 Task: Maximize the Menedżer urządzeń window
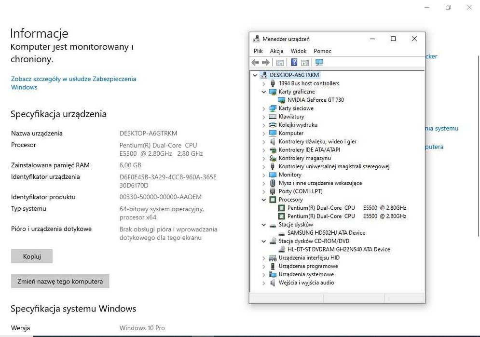tap(393, 39)
